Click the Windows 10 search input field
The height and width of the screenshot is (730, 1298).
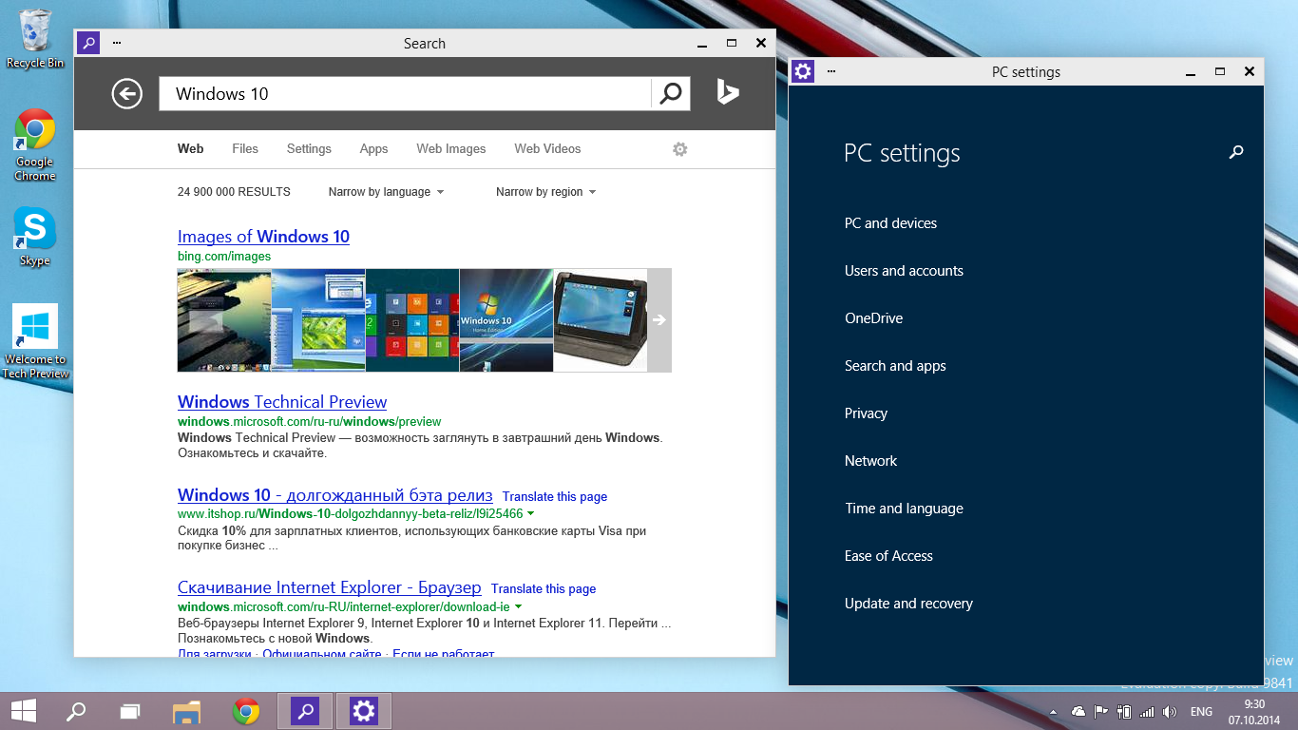(x=404, y=93)
